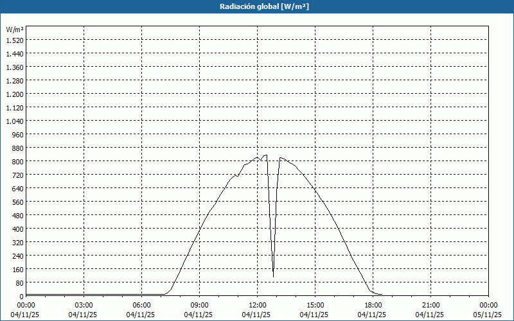Click the 06:00 x-axis time label

click(141, 305)
